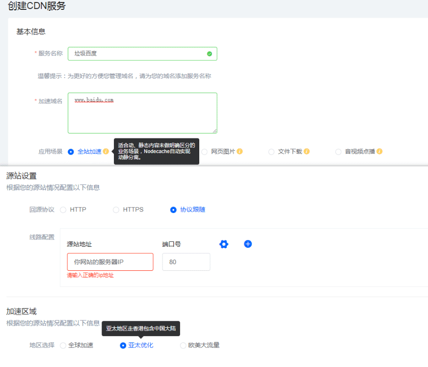Click the info icon next to 文件下载
Image resolution: width=428 pixels, height=367 pixels.
307,152
